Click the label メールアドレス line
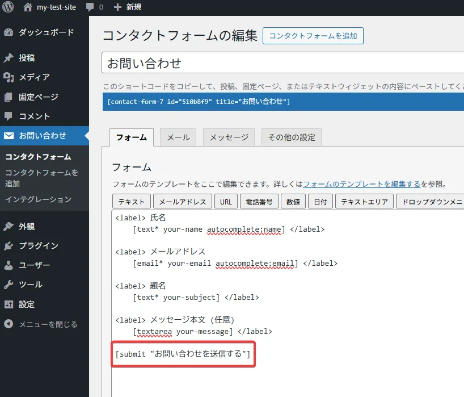This screenshot has width=464, height=397. (160, 252)
